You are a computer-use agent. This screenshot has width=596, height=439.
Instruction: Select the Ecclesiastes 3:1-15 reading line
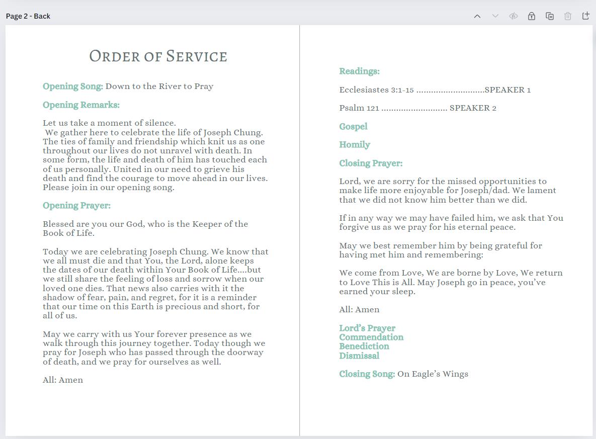pyautogui.click(x=436, y=90)
